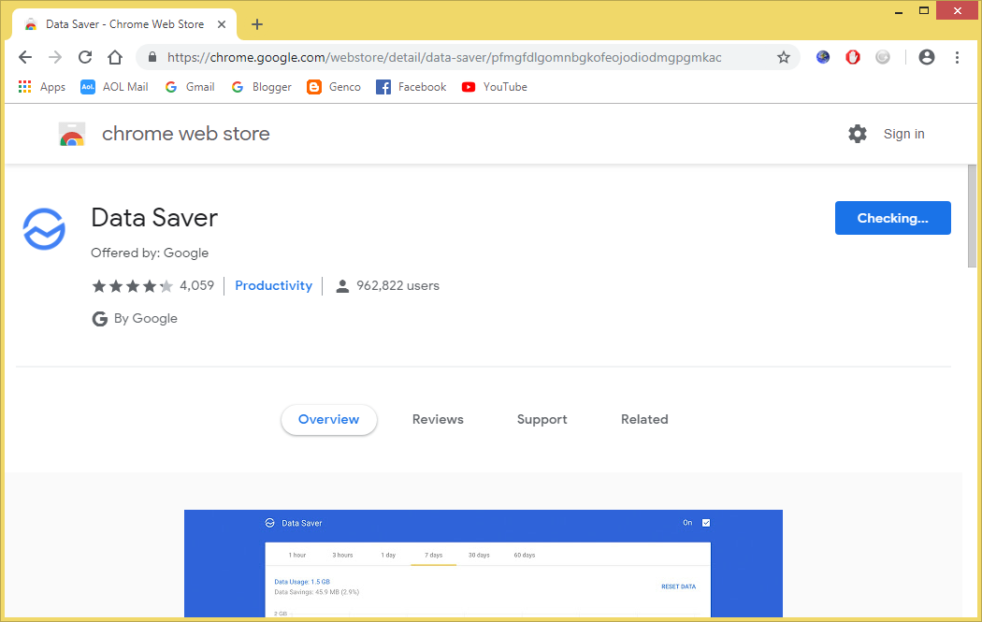The height and width of the screenshot is (622, 982).
Task: Open the Productivity category link
Action: 273,285
